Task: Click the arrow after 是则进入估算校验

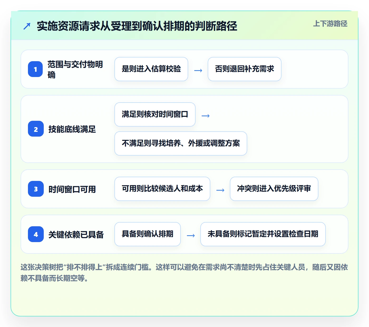Action: tap(198, 70)
